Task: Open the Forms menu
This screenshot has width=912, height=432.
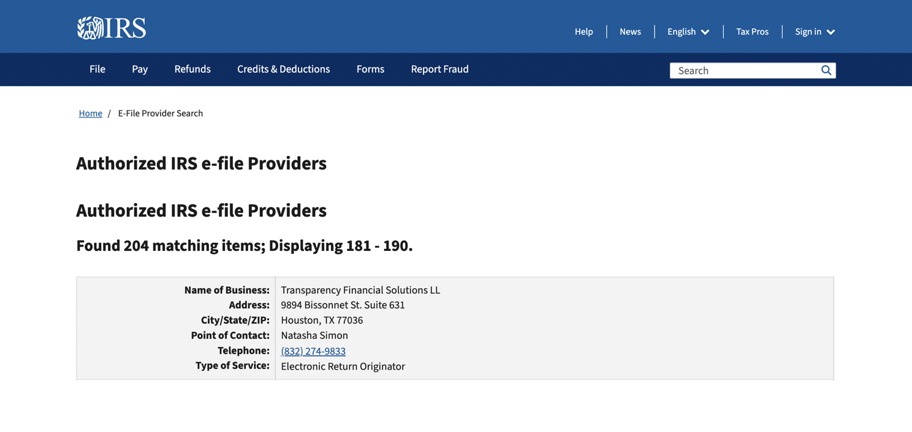Action: (370, 69)
